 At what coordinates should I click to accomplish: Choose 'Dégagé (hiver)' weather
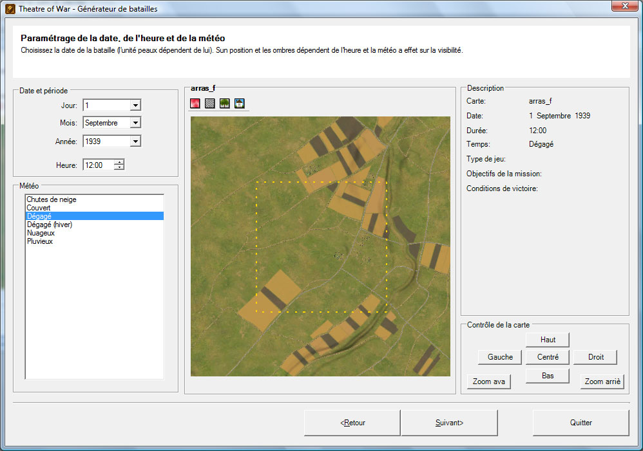coord(50,225)
